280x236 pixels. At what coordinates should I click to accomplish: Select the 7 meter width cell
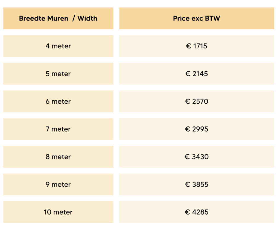click(58, 129)
